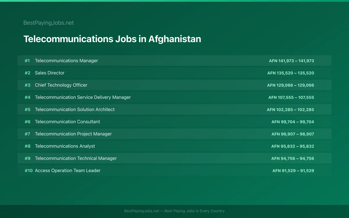Click rank number #4

tap(27, 97)
